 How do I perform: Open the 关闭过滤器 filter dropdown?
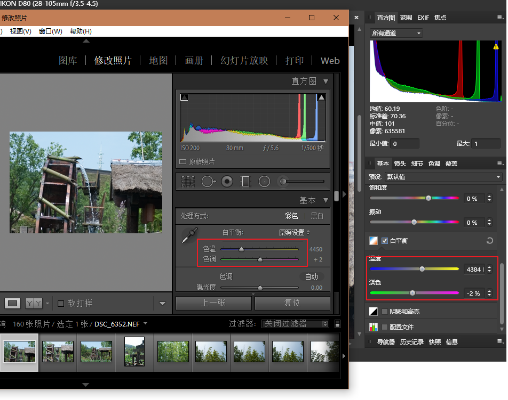(295, 324)
